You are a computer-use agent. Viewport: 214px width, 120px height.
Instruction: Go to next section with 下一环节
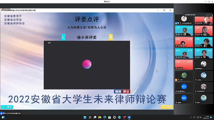pyautogui.click(x=167, y=107)
